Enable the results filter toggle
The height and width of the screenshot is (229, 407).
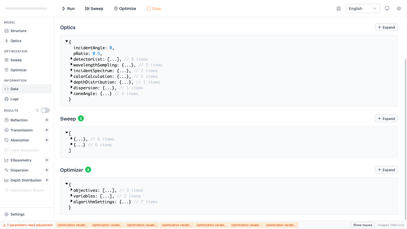point(45,110)
